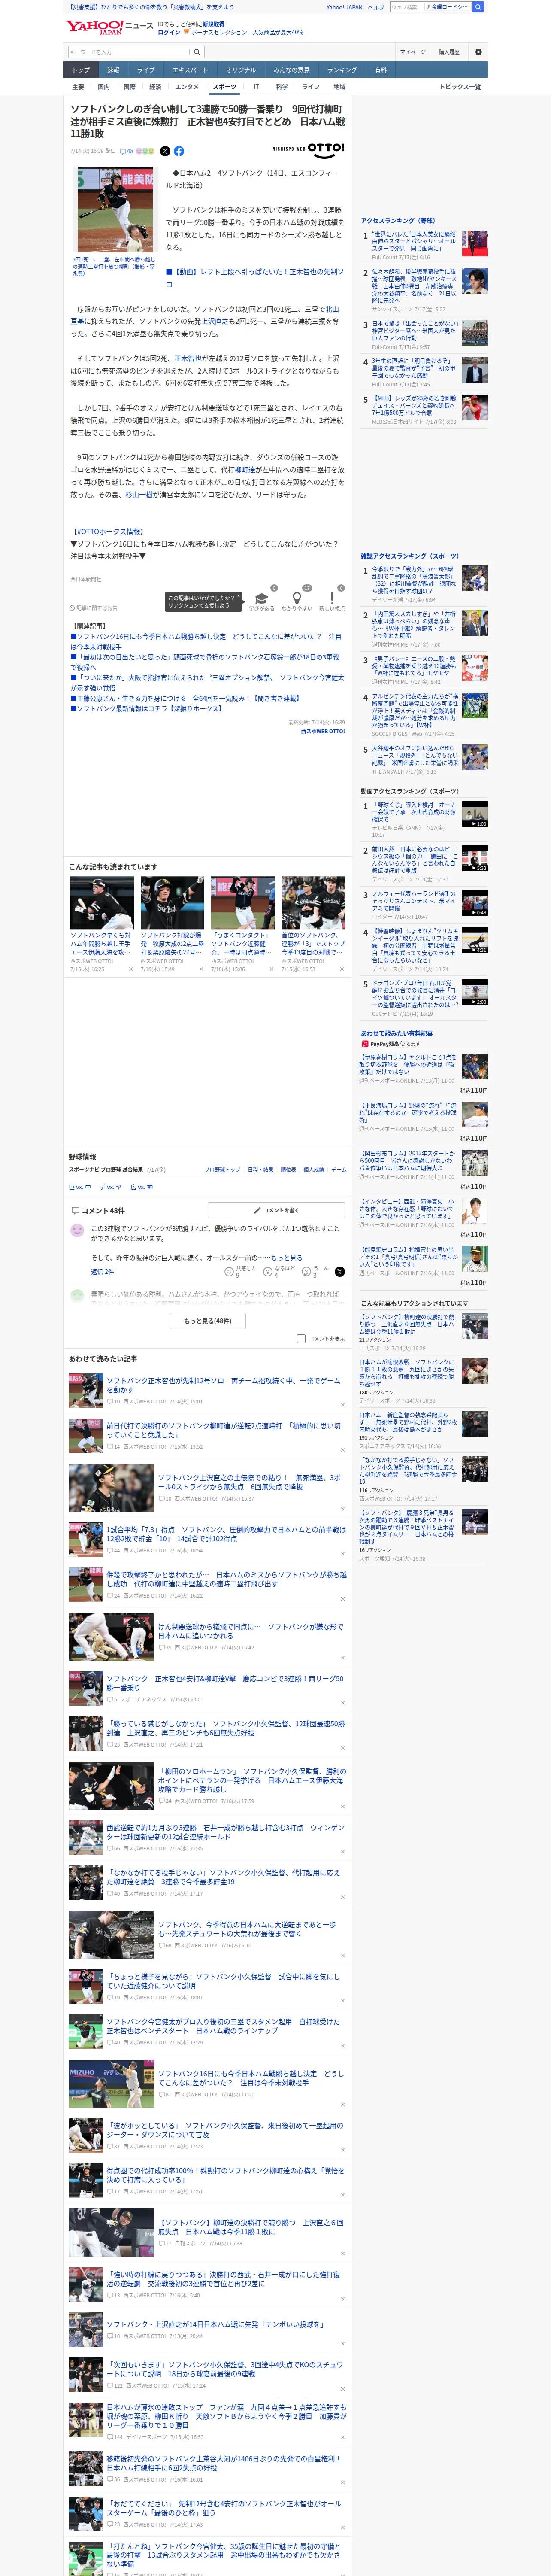Viewport: 551px width, 2576px height.
Task: React with 学びがある graduation cap icon
Action: click(x=262, y=599)
